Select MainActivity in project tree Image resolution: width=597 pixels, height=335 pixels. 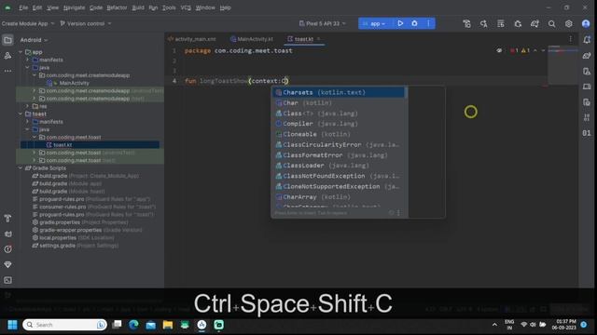tap(75, 83)
